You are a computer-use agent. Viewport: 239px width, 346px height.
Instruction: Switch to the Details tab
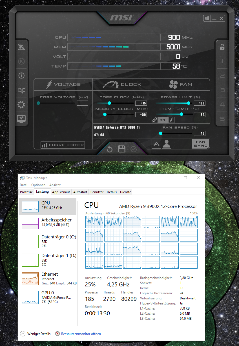tap(112, 192)
